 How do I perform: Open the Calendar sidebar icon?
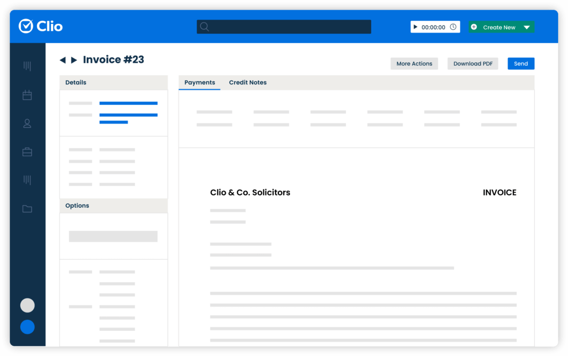27,95
